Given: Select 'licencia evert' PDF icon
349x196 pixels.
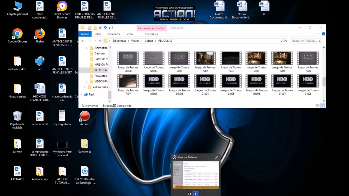Looking at the screenshot, I should (40, 118).
